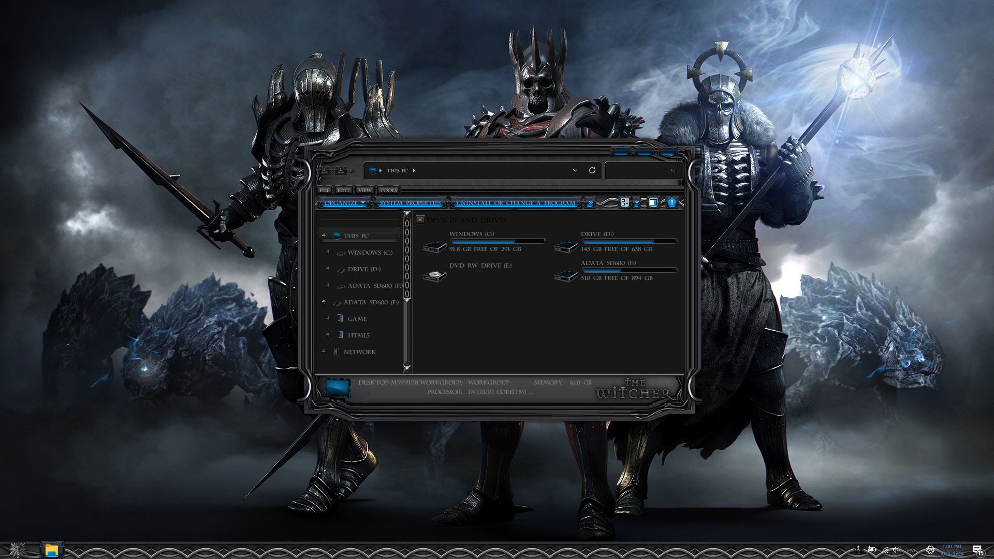
Task: Click the Back navigation arrow button
Action: (325, 170)
